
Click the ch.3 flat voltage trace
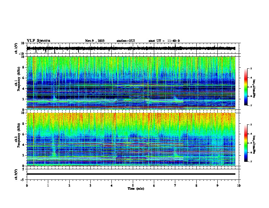(131, 174)
